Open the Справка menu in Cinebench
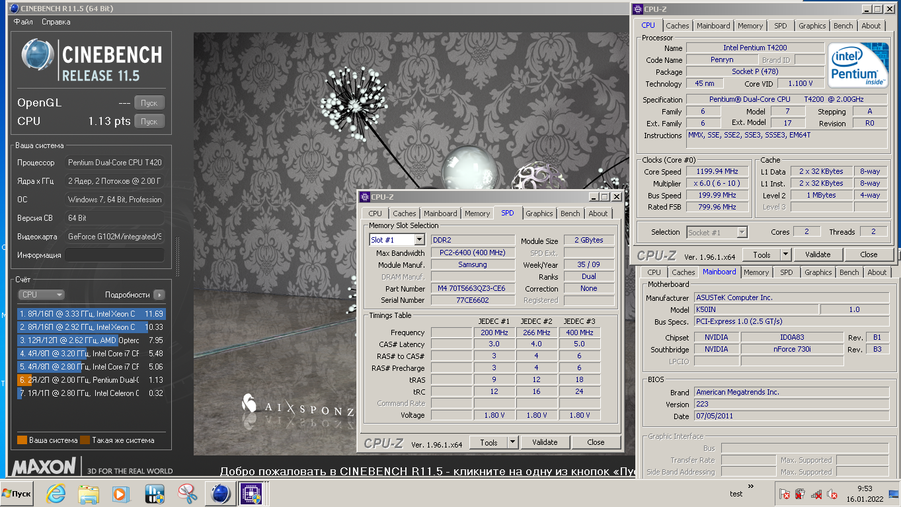The height and width of the screenshot is (507, 901). pyautogui.click(x=56, y=22)
